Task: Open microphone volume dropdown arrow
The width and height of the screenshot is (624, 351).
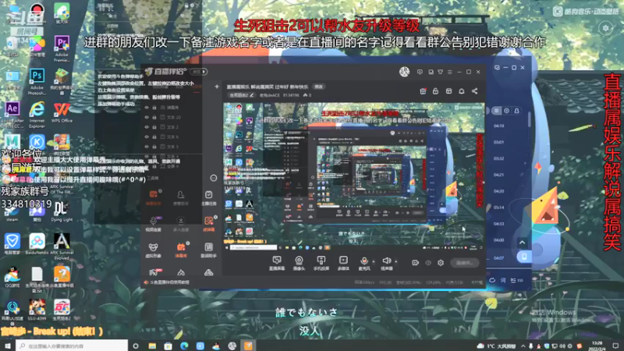Action: click(374, 261)
